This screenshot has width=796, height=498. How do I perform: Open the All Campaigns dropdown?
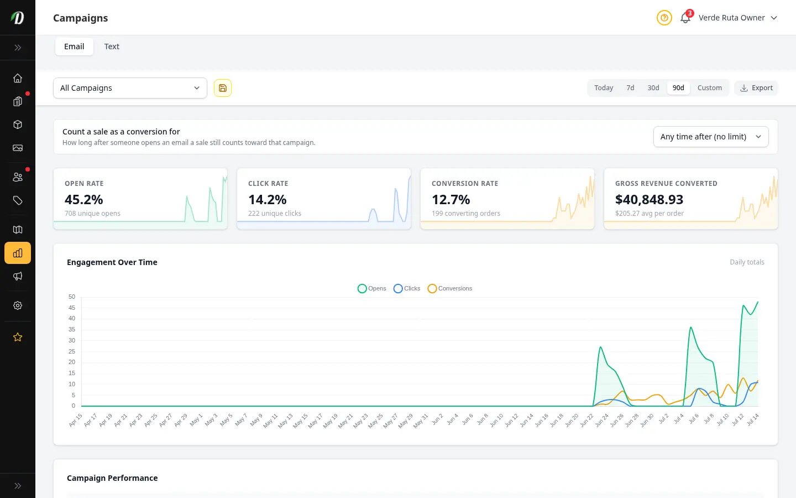pos(130,88)
